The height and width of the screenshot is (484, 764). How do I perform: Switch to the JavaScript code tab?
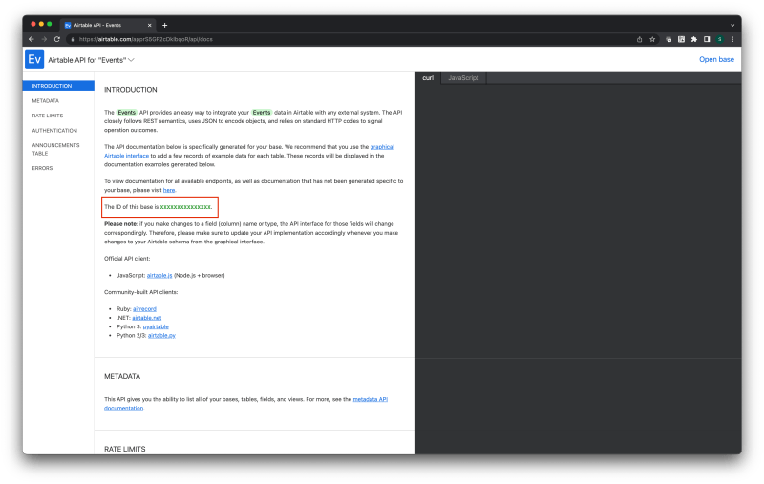tap(463, 78)
